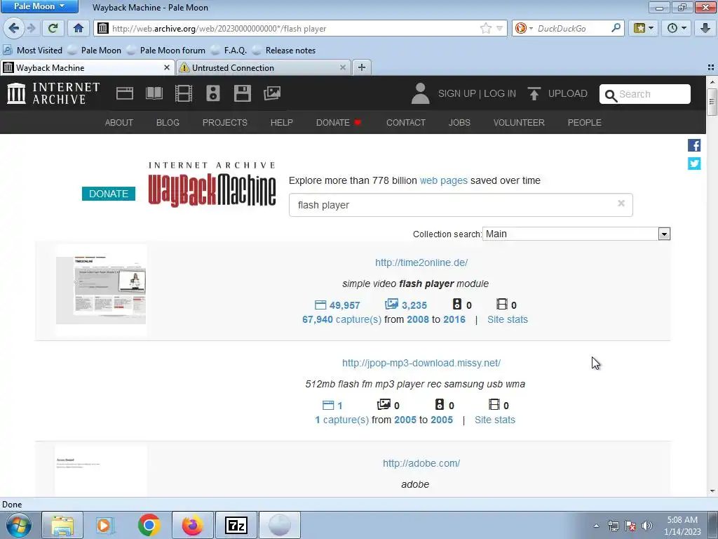Image resolution: width=718 pixels, height=539 pixels.
Task: Open the Software floppy disk icon
Action: click(x=242, y=93)
